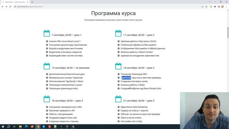Click 'Удобная работа с http (axios | fetch)'
Viewport: 229px width, 129px height.
[138, 42]
